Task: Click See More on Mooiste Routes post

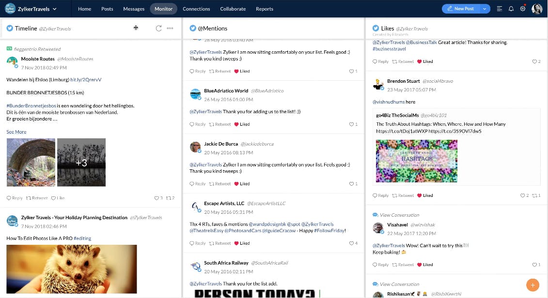Action: coord(16,132)
